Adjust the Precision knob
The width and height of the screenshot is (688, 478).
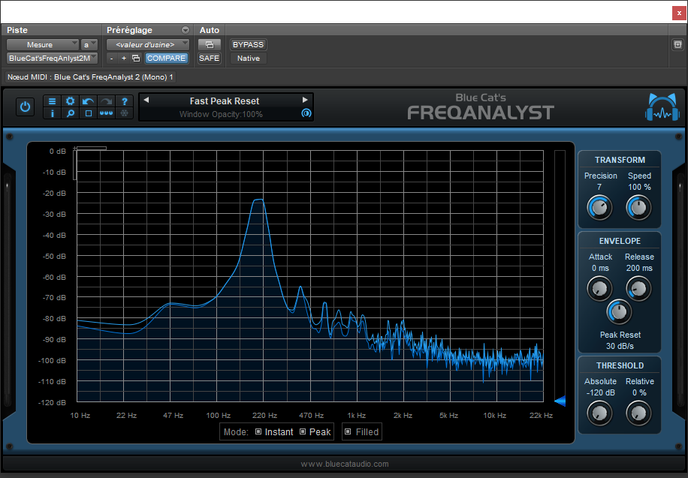click(599, 207)
